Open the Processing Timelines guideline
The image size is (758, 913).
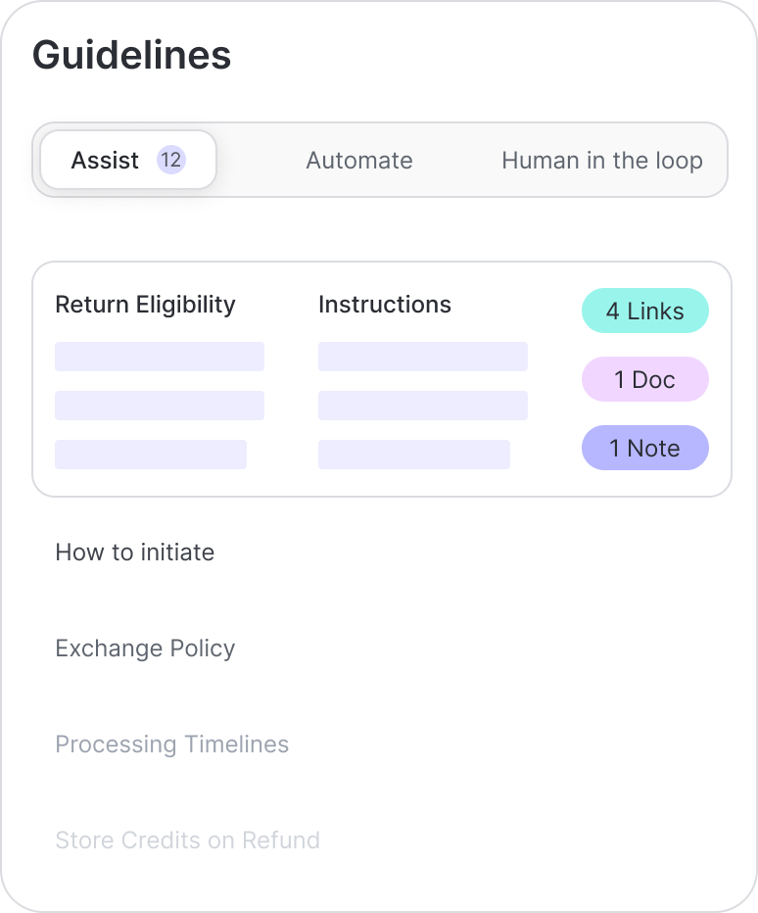tap(171, 745)
